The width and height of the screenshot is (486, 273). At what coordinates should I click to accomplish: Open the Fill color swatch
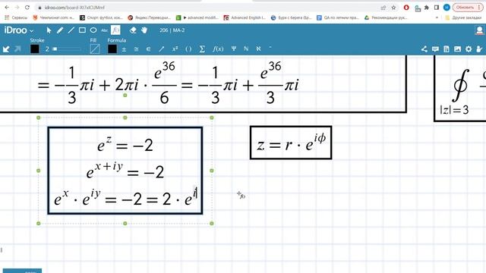[x=95, y=49]
